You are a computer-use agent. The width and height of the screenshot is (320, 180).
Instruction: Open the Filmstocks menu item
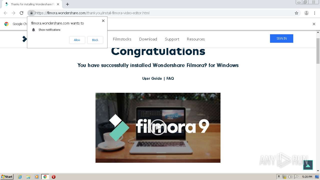click(x=122, y=39)
